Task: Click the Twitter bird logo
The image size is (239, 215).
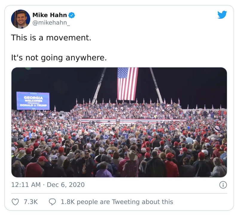Action: [x=222, y=15]
